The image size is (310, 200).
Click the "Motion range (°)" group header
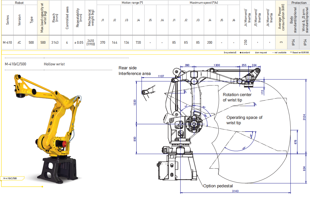132,3
